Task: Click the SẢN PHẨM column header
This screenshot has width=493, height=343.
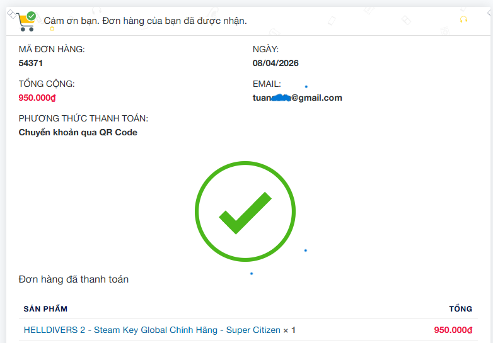Action: pyautogui.click(x=45, y=308)
